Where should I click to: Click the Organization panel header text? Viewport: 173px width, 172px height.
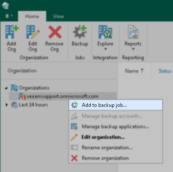tap(22, 71)
